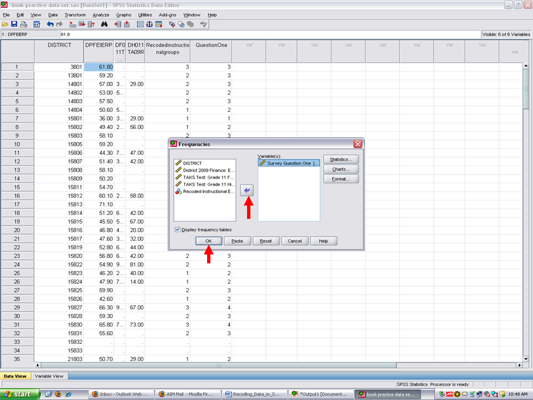Click OK in the Frequencies dialog
Screen dimensions: 533x400
[209, 241]
